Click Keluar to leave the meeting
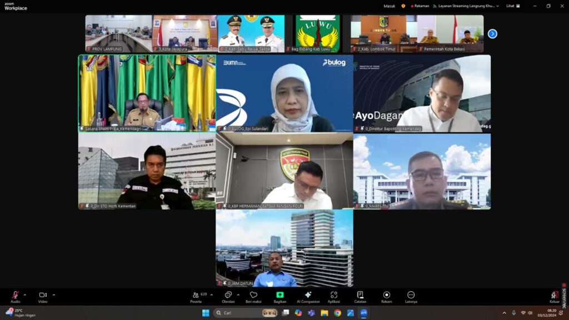This screenshot has height=320, width=569. (x=554, y=297)
